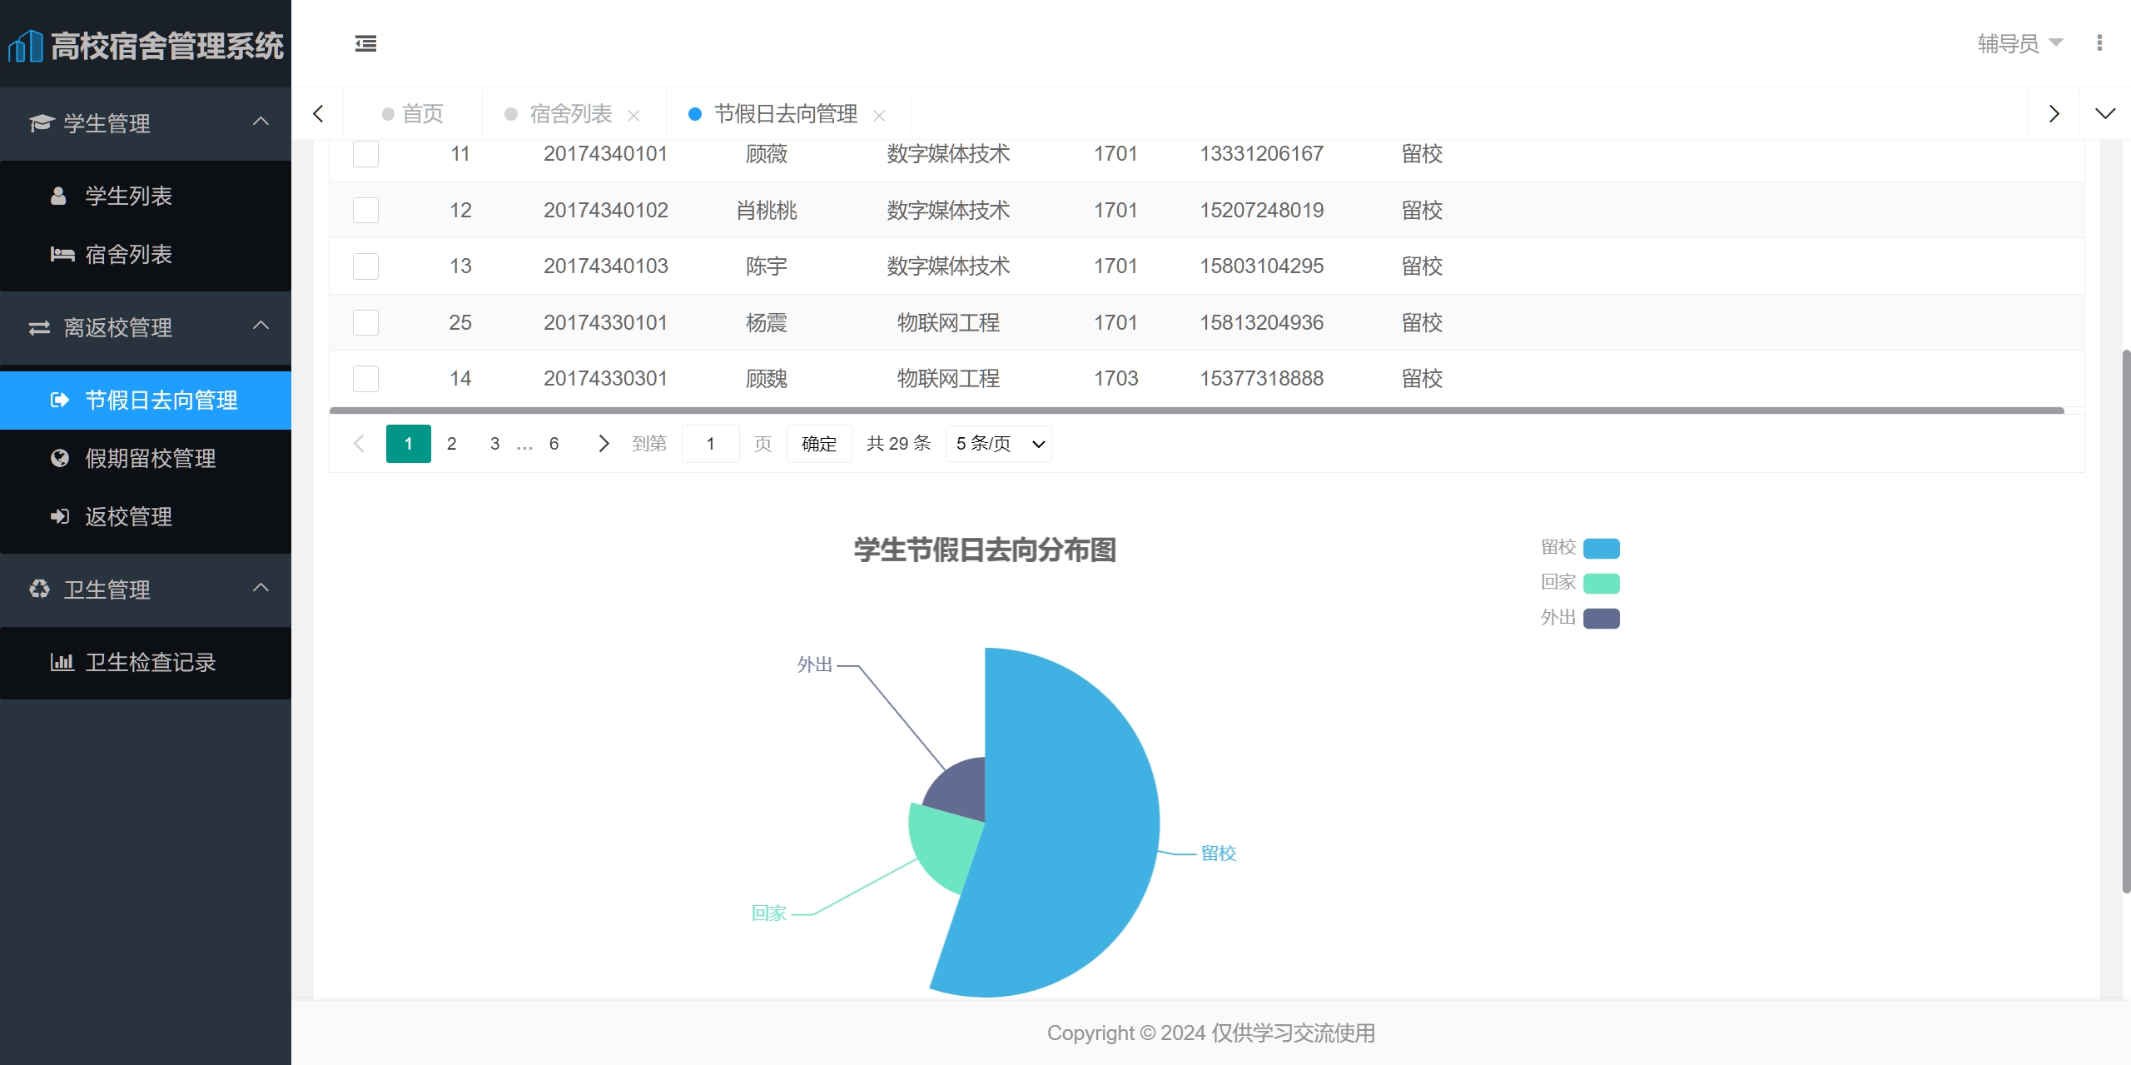The image size is (2131, 1065).
Task: Click phone number 15207248019
Action: pyautogui.click(x=1261, y=210)
